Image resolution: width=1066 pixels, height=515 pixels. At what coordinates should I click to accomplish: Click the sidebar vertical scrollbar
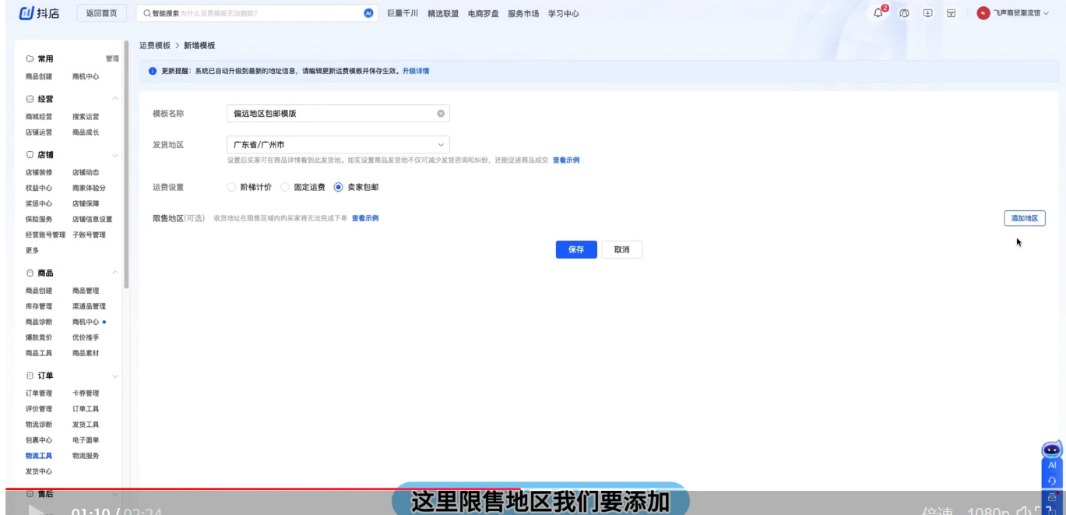coord(126,165)
